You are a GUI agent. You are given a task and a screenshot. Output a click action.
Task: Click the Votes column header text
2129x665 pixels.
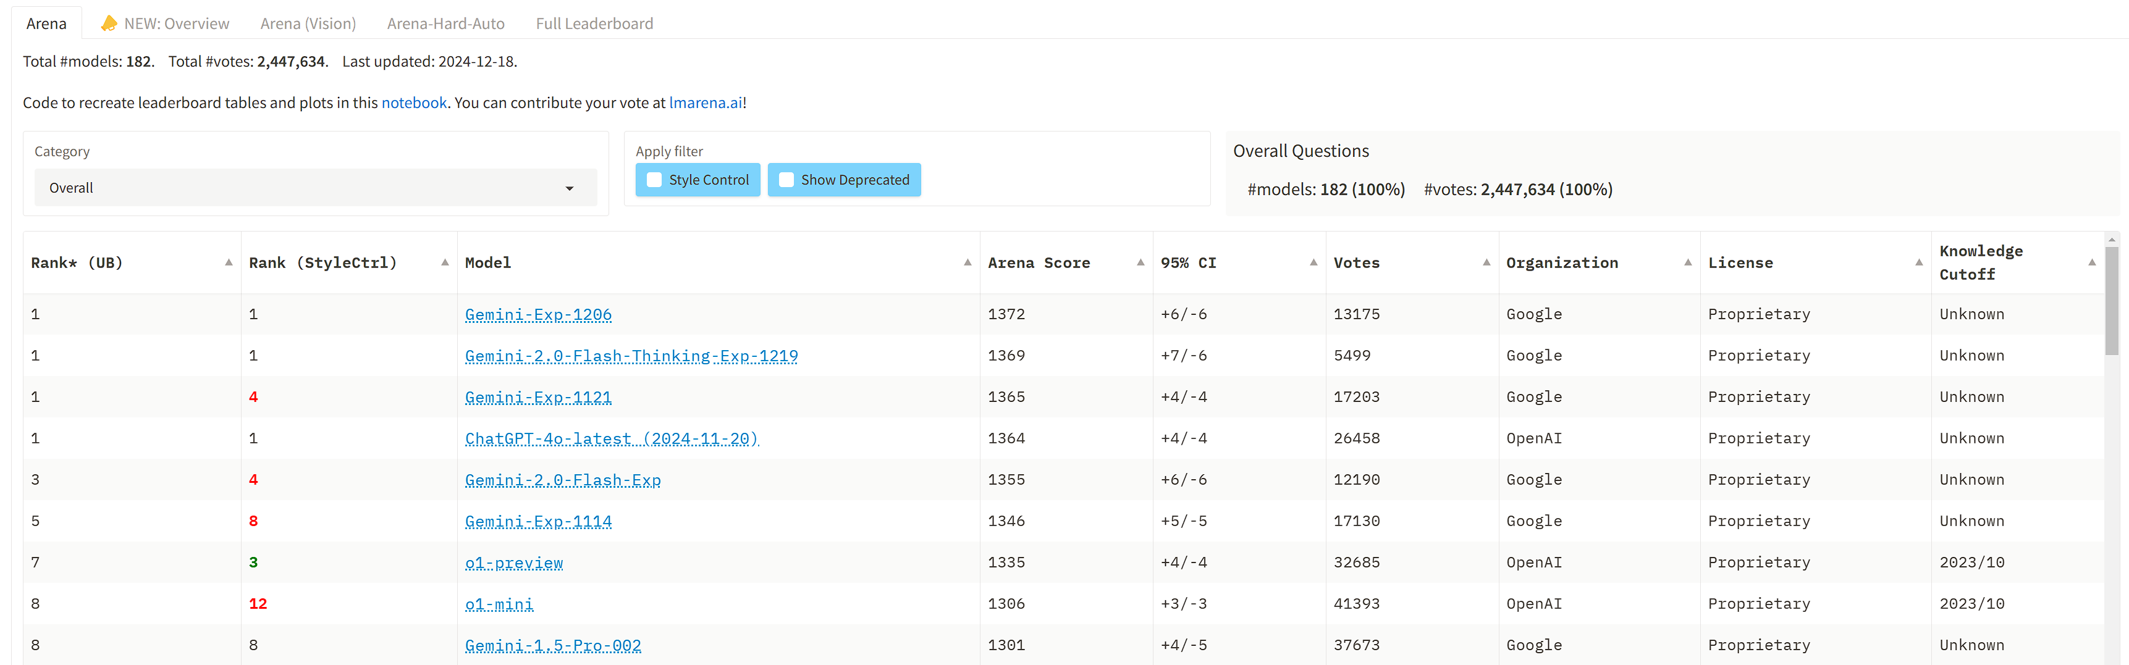pyautogui.click(x=1356, y=262)
